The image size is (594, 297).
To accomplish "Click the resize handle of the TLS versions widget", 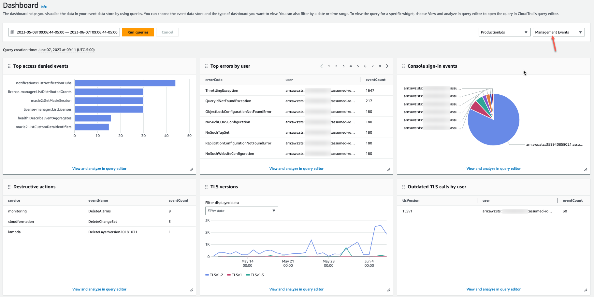I will click(388, 290).
